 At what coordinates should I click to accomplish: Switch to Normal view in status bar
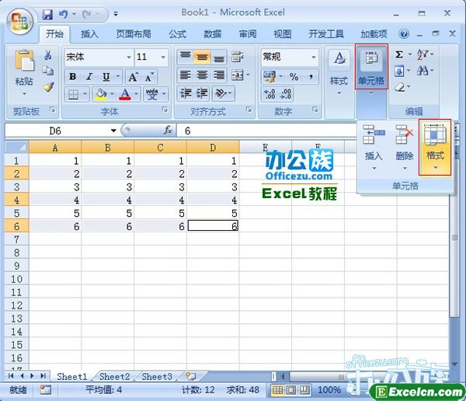[277, 389]
